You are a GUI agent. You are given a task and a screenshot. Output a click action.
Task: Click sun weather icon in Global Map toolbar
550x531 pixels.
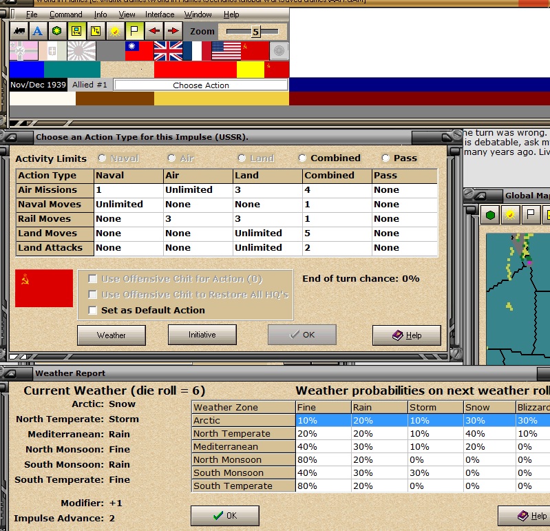tap(510, 215)
